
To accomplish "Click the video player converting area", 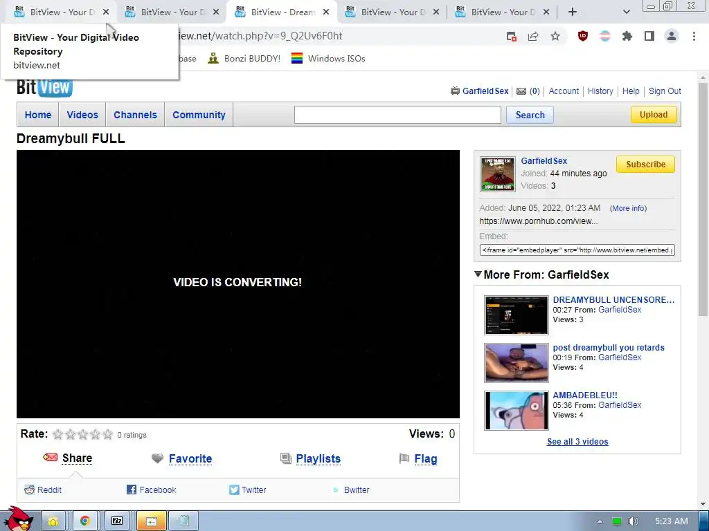I will point(238,284).
